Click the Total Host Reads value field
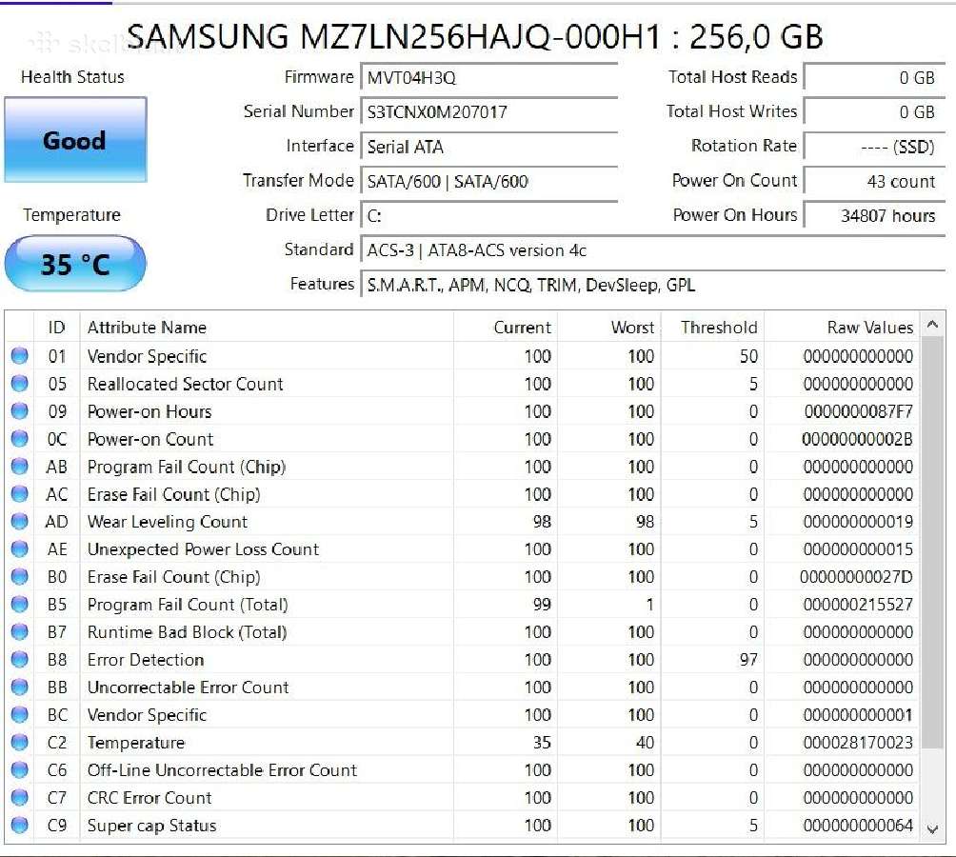Viewport: 956px width, 857px height. 874,77
